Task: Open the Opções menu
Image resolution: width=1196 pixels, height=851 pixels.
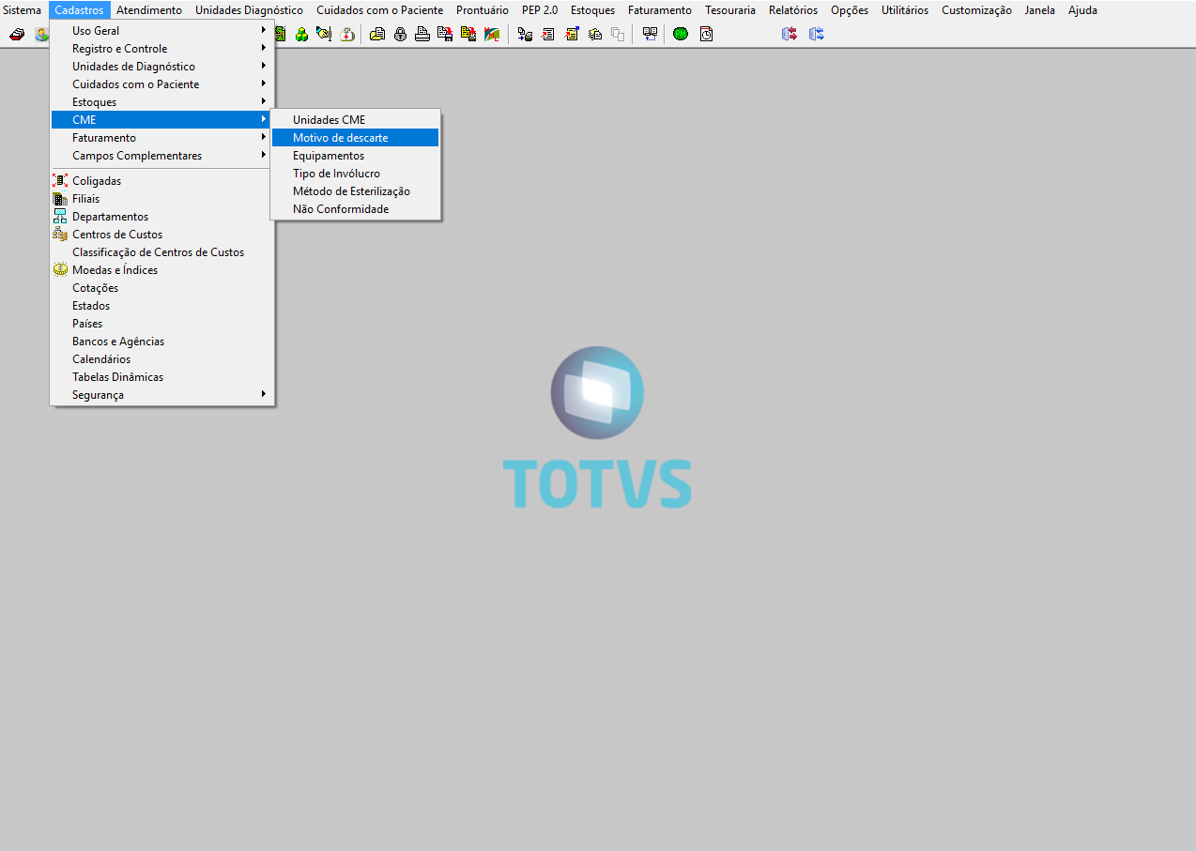Action: tap(850, 10)
